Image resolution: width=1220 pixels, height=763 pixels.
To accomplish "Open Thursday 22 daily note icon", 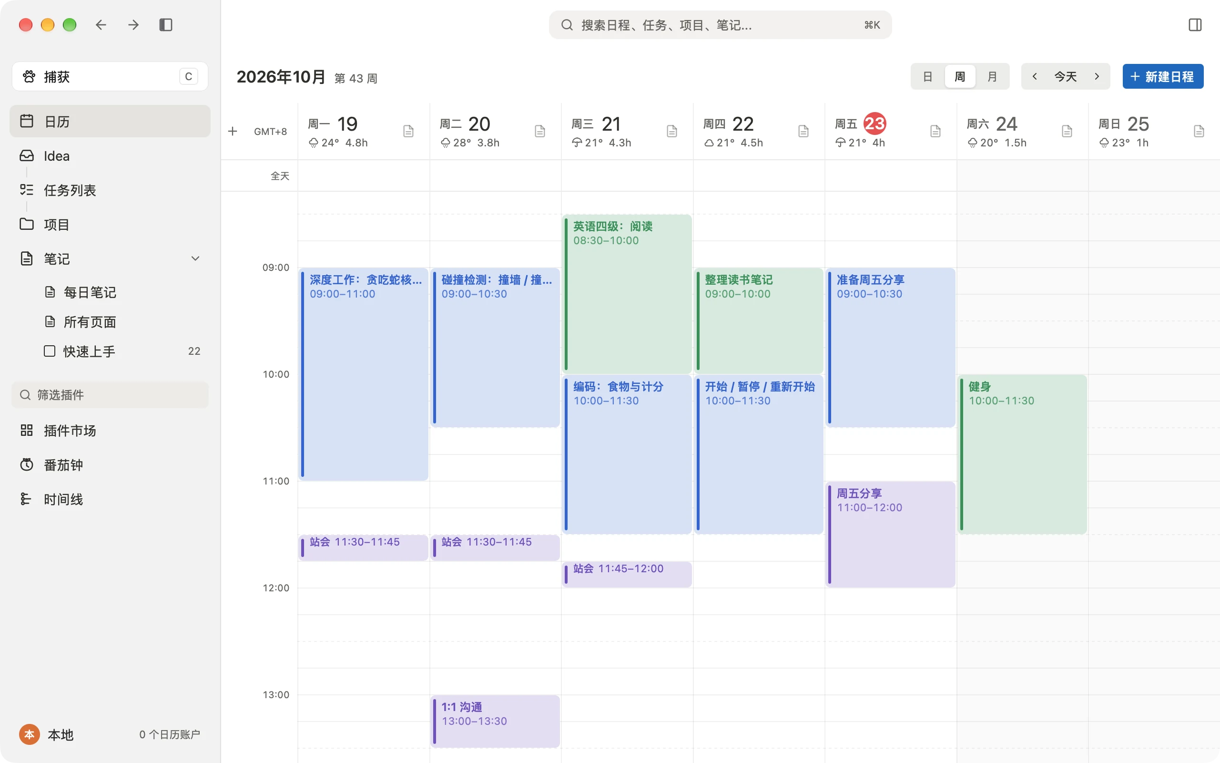I will click(x=803, y=131).
